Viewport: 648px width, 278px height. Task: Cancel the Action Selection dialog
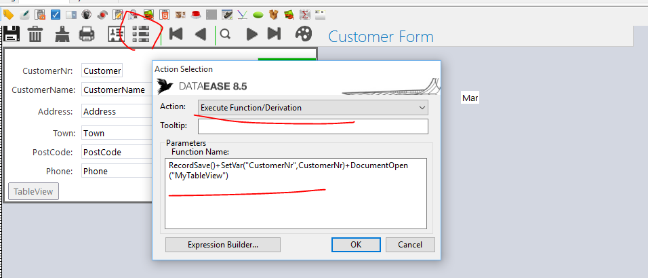(410, 245)
